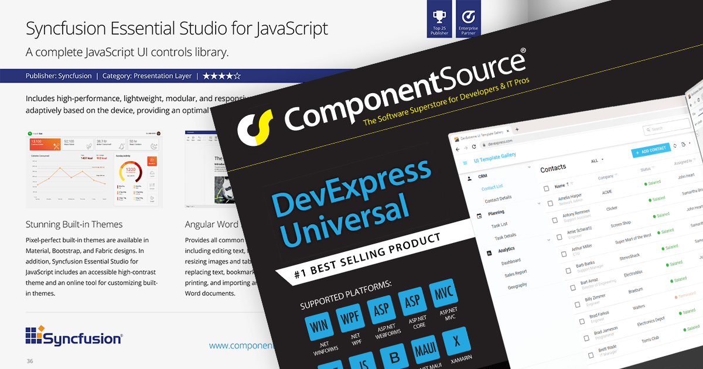Collapse the CRM section chevron
The width and height of the screenshot is (703, 369).
tap(529, 168)
